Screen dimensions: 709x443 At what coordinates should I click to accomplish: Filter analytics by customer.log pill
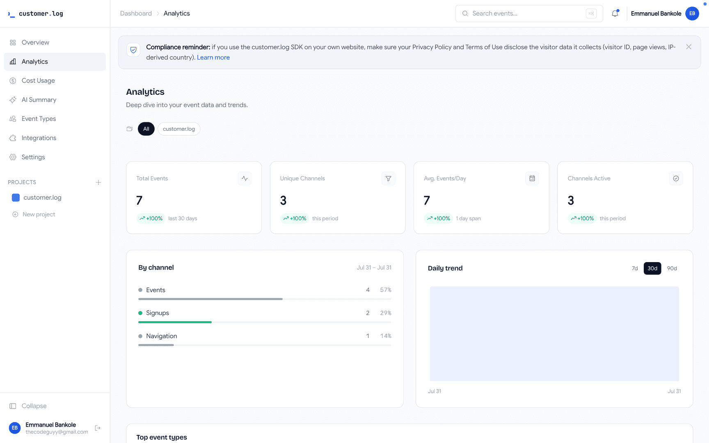tap(179, 129)
